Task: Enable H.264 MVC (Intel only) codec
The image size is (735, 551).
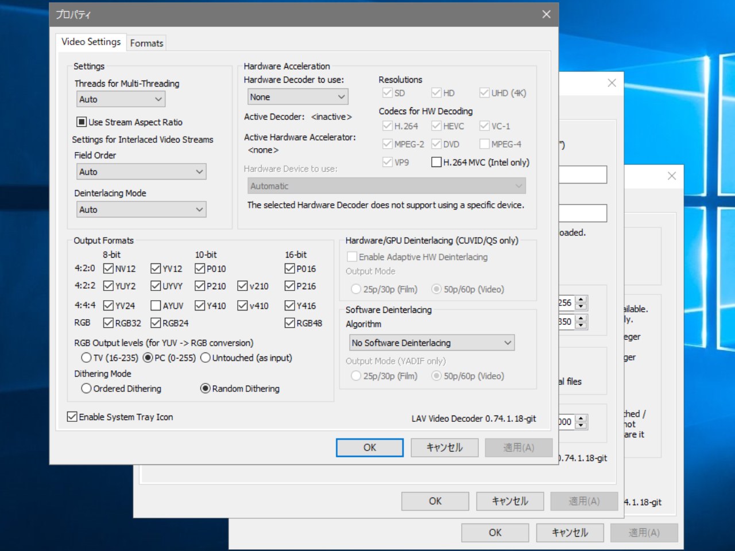Action: (x=436, y=162)
